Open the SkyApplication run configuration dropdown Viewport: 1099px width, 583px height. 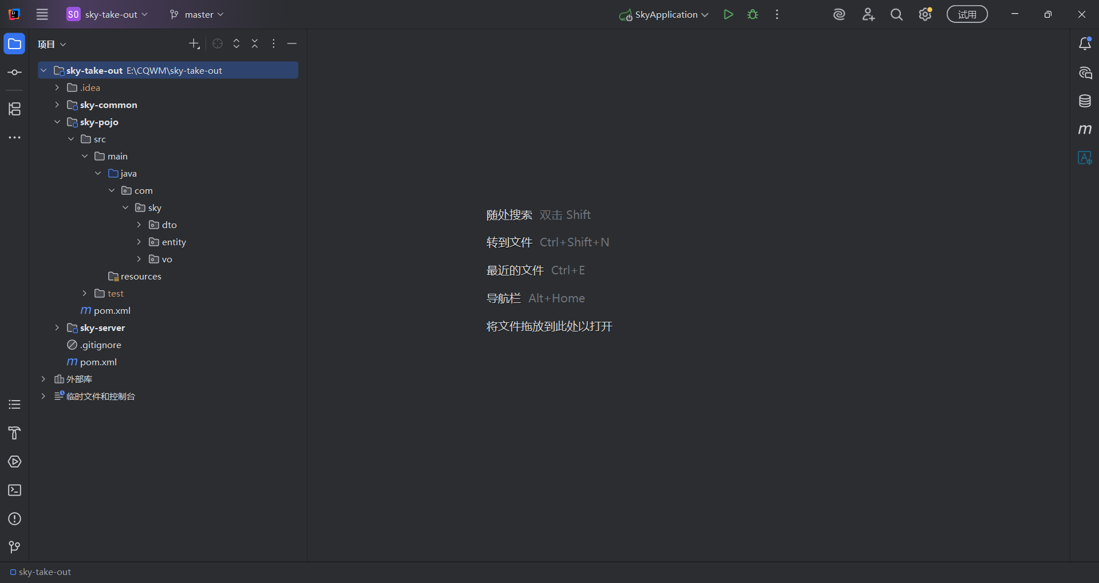665,15
